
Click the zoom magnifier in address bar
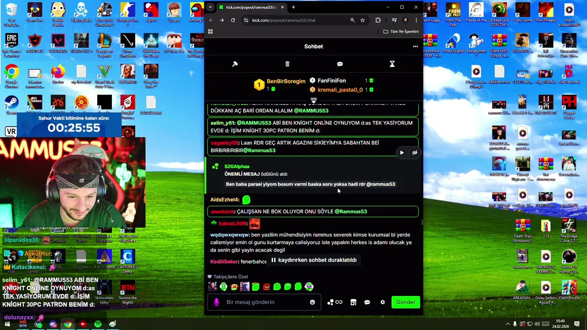(352, 20)
